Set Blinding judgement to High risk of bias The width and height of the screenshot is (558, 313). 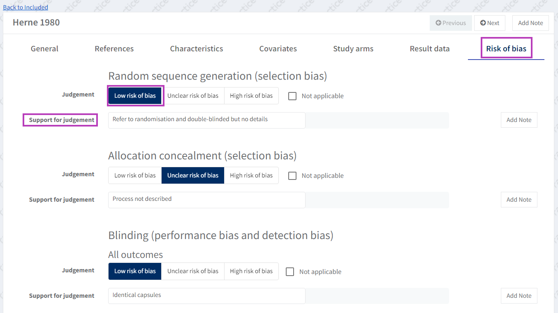[x=251, y=271]
